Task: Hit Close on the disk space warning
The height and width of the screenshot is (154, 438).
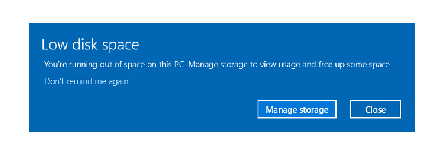Action: click(376, 109)
